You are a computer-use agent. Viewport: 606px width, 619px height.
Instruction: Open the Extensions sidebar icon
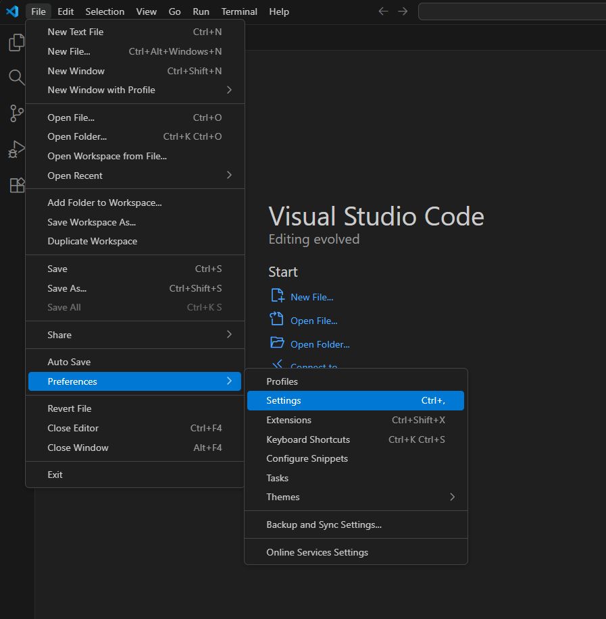coord(17,185)
